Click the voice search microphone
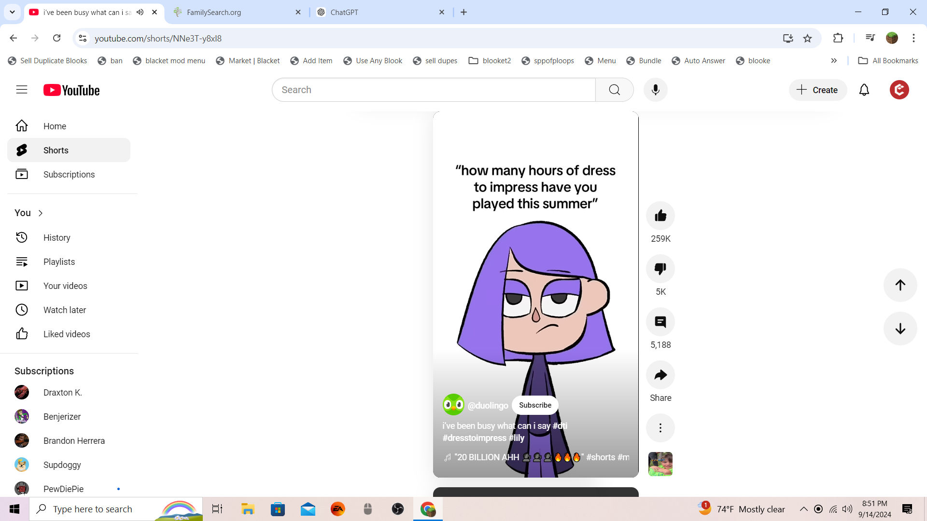The width and height of the screenshot is (927, 521). coord(655,90)
